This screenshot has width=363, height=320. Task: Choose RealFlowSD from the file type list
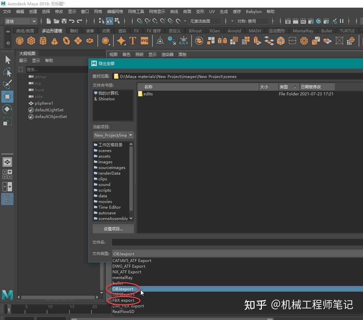point(238,311)
